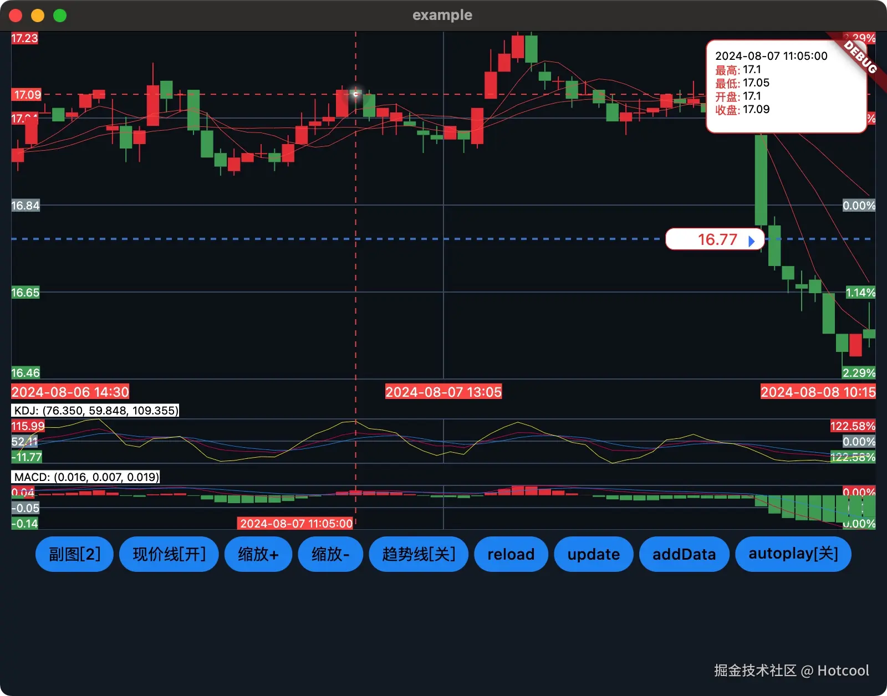Click the blue arrow on 16.77 price tag

click(x=752, y=241)
